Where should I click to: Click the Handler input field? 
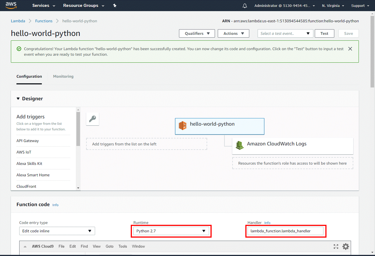coord(286,231)
